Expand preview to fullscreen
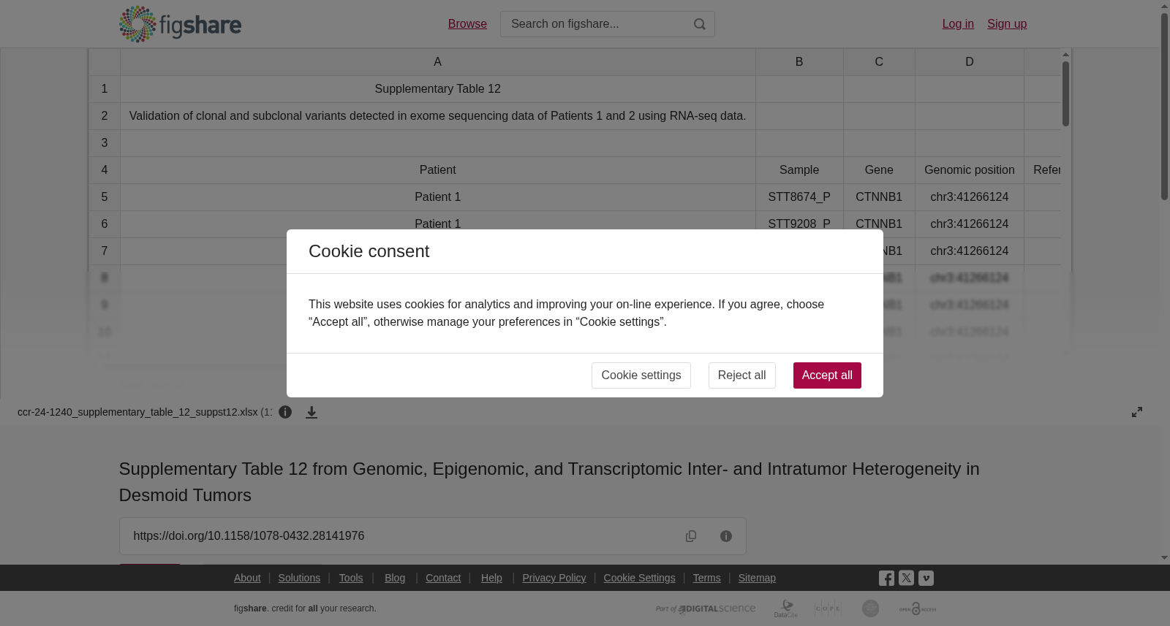1170x626 pixels. [1137, 412]
